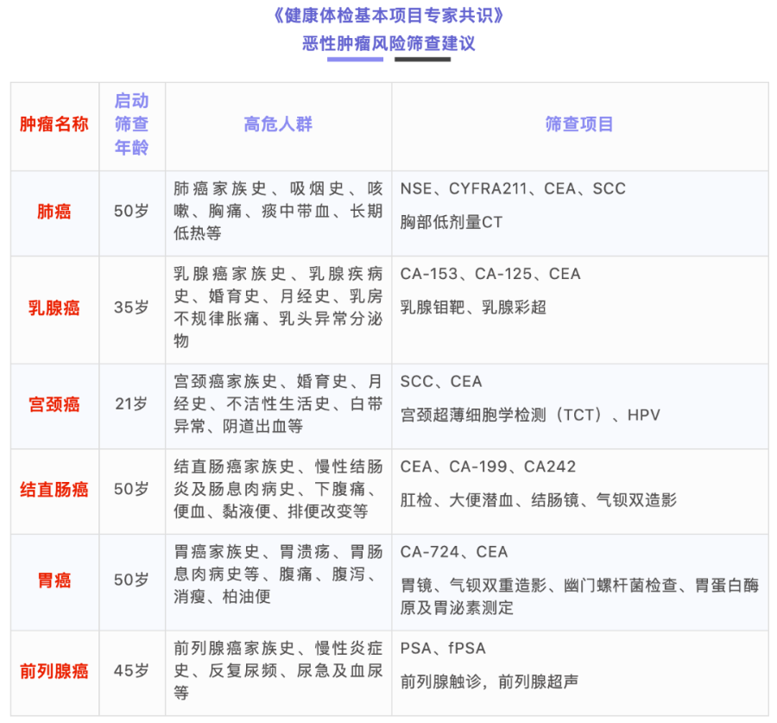Click the markers line NSE、CYFRA211、CEA、SCC

(513, 189)
